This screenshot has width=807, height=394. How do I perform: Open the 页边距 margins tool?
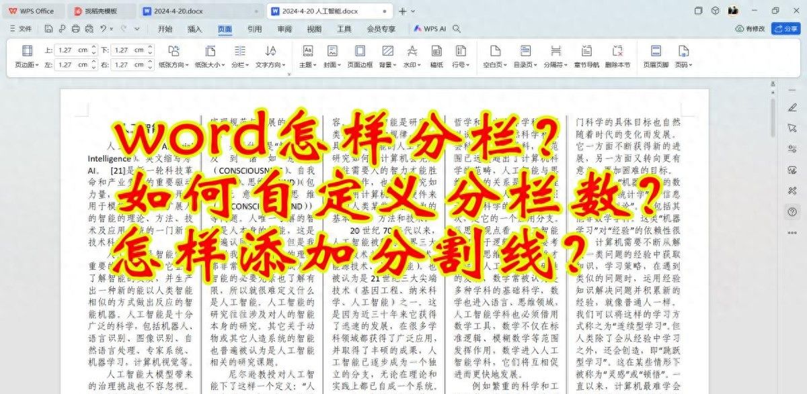click(27, 56)
